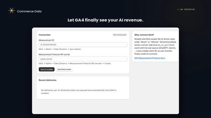Click the // GA4 INTEGRATION label
Screen dimensions: 211x118
tap(186, 9)
